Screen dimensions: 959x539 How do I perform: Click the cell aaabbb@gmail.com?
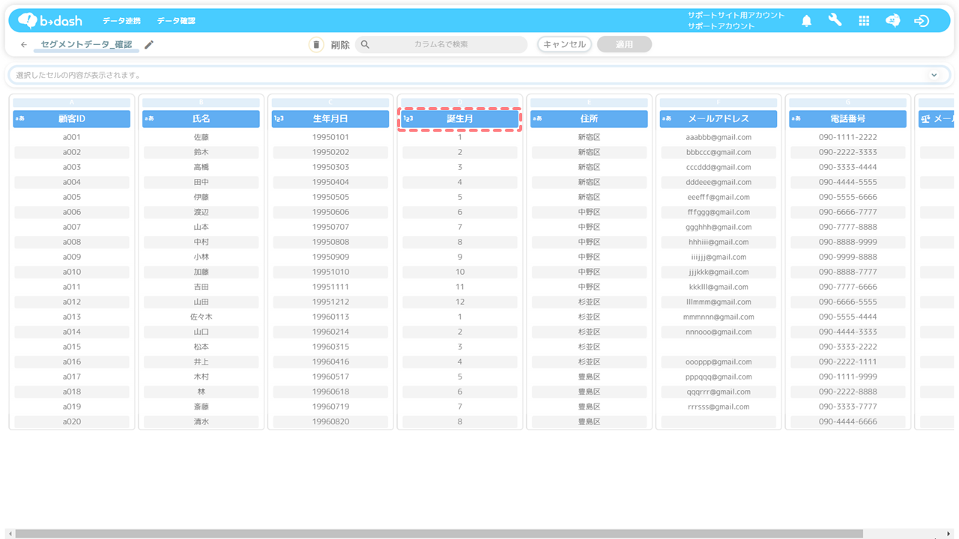[719, 137]
